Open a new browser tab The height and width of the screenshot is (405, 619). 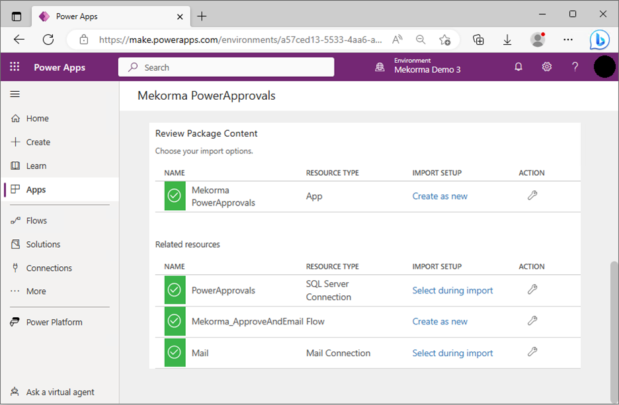[202, 17]
